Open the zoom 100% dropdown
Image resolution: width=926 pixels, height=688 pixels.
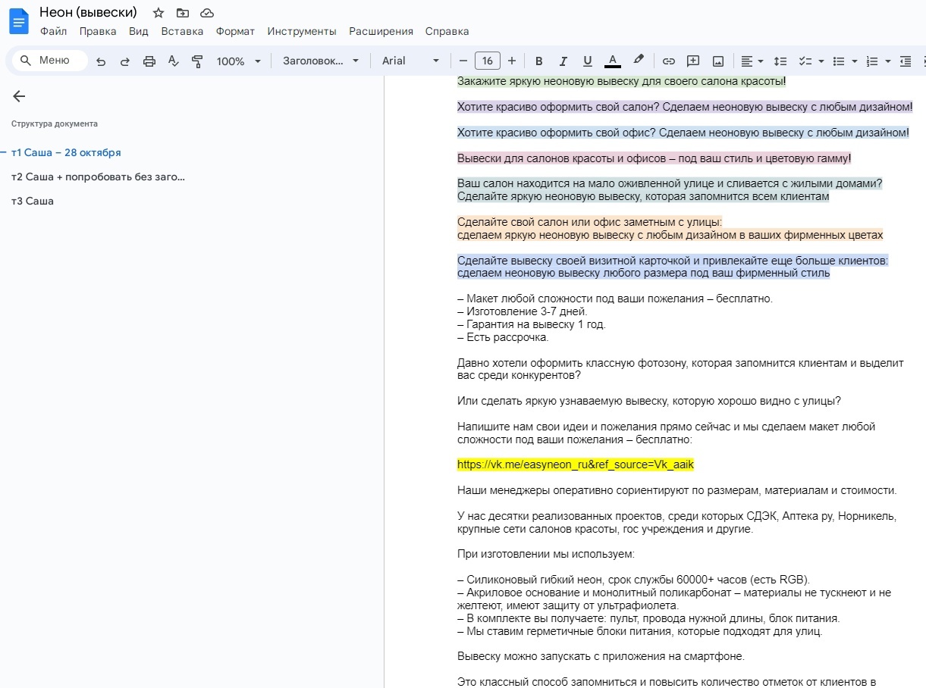pyautogui.click(x=238, y=61)
